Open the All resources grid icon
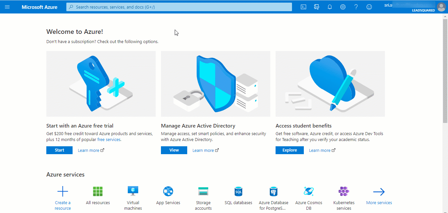This screenshot has height=213, width=448. [98, 191]
